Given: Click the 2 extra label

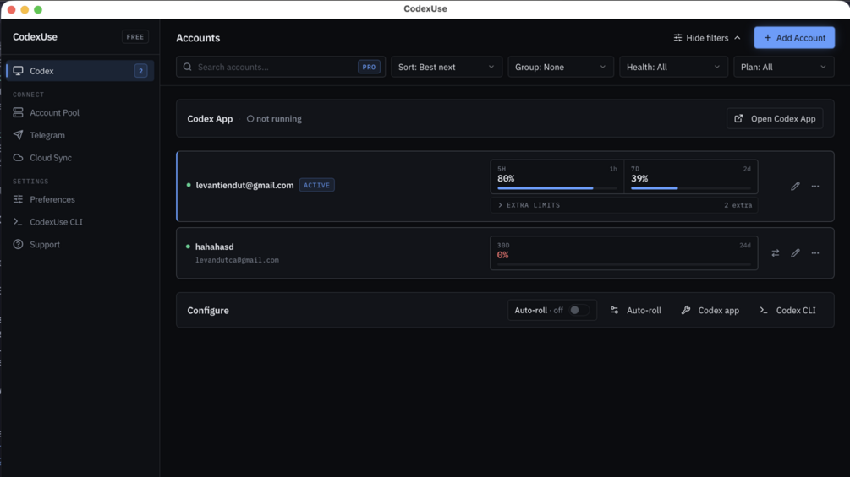Looking at the screenshot, I should point(738,205).
